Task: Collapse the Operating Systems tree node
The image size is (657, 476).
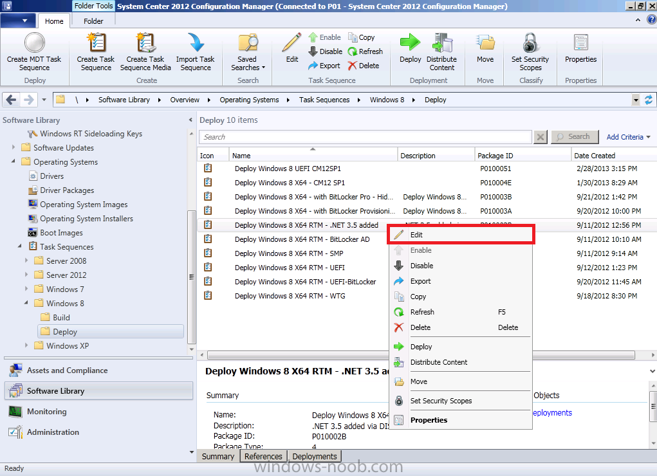Action: 13,161
